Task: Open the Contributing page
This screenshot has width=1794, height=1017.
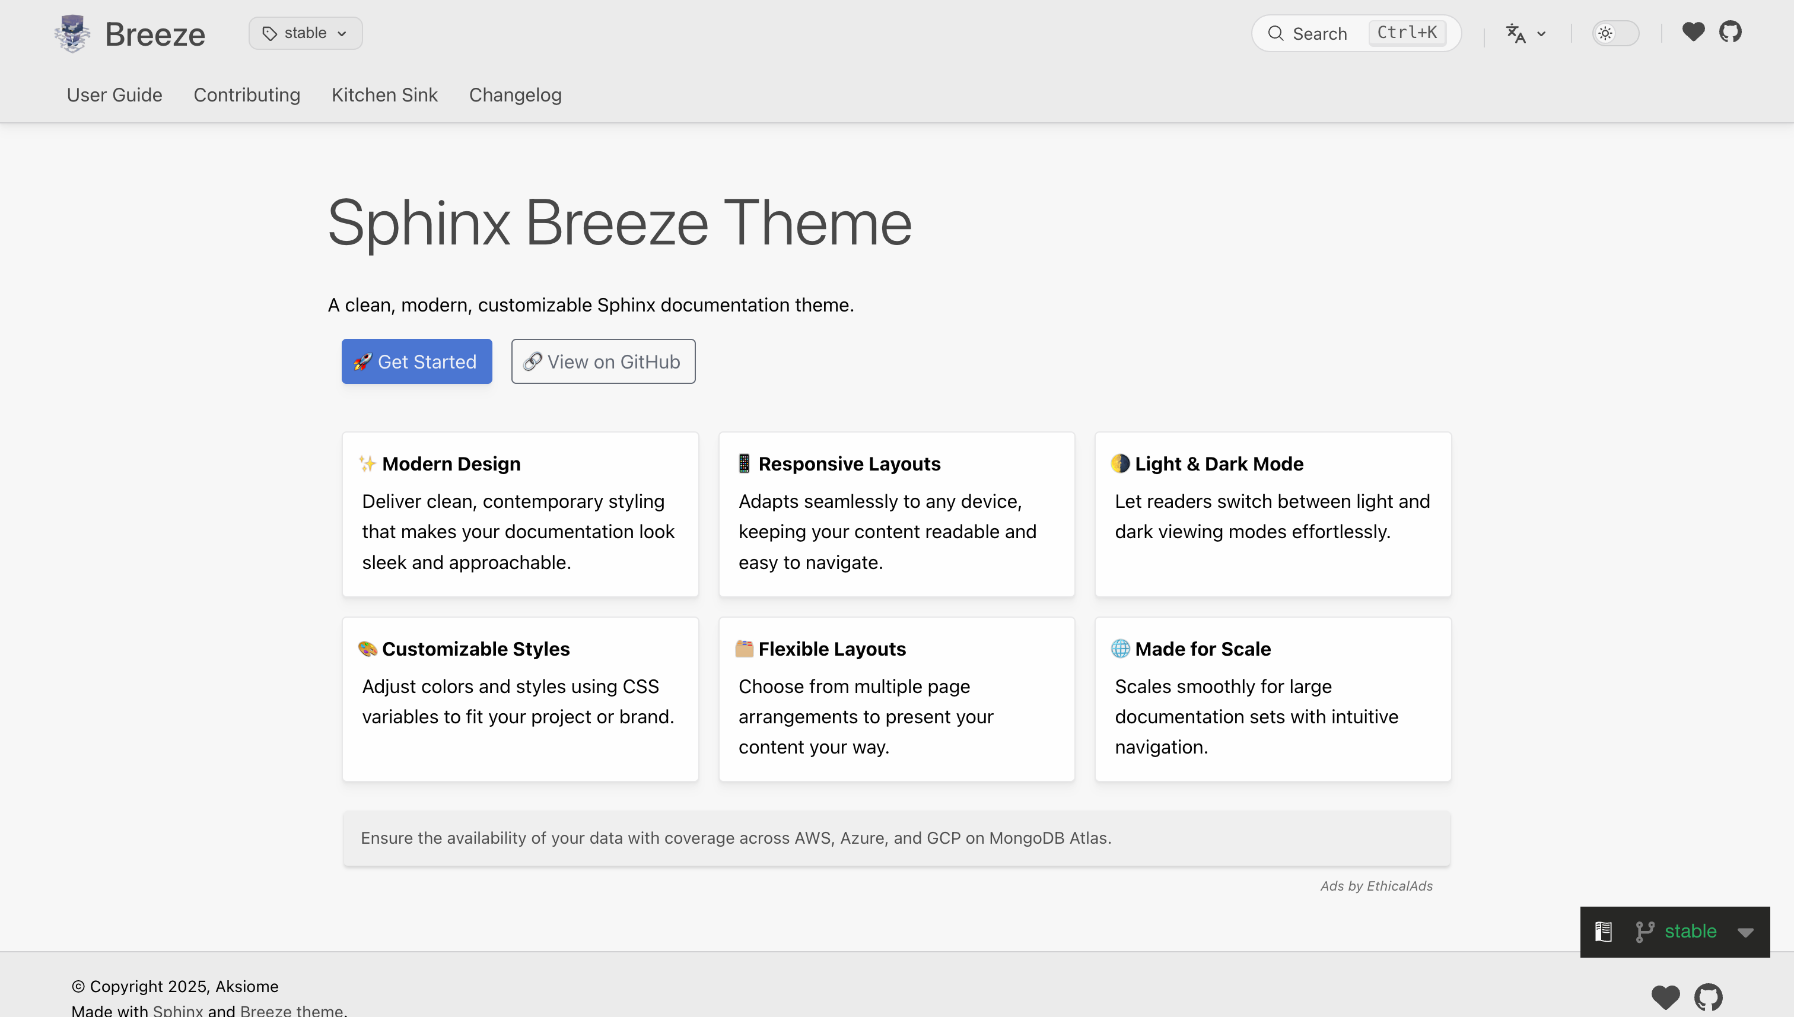Action: point(247,95)
